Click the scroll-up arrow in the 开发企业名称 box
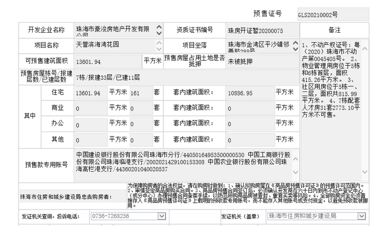This screenshot has width=376, height=226. coord(159,27)
